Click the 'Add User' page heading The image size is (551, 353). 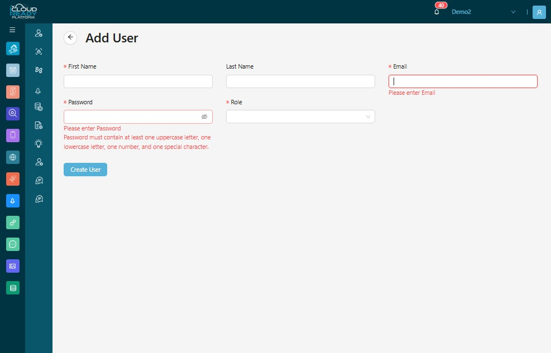112,38
